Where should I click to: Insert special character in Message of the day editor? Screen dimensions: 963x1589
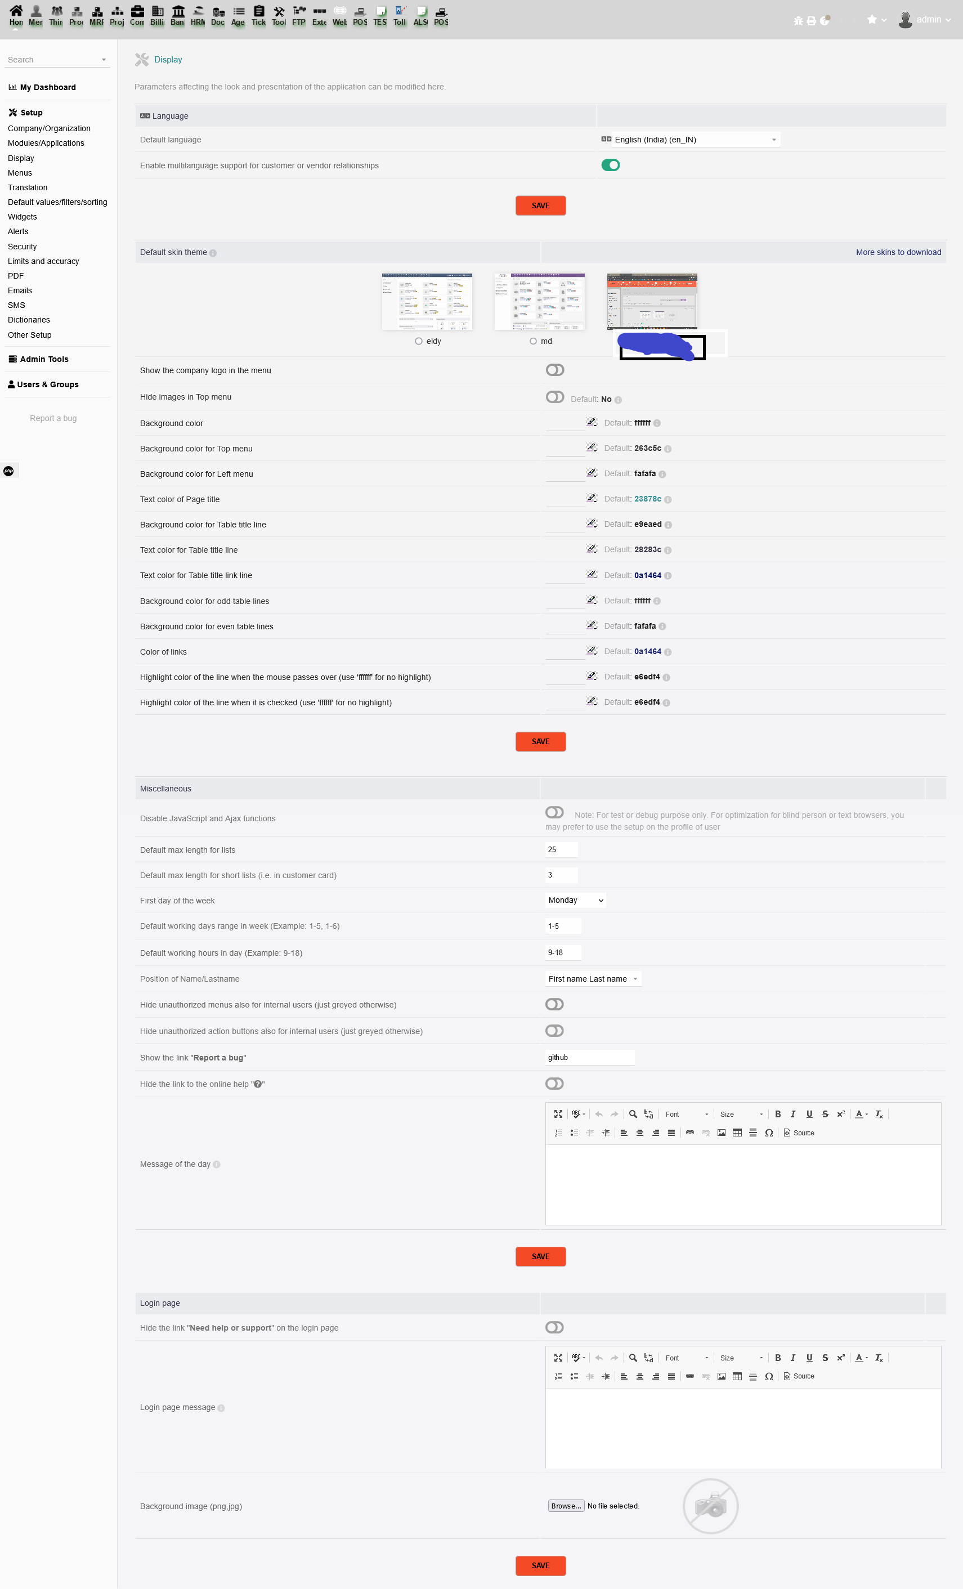coord(769,1133)
